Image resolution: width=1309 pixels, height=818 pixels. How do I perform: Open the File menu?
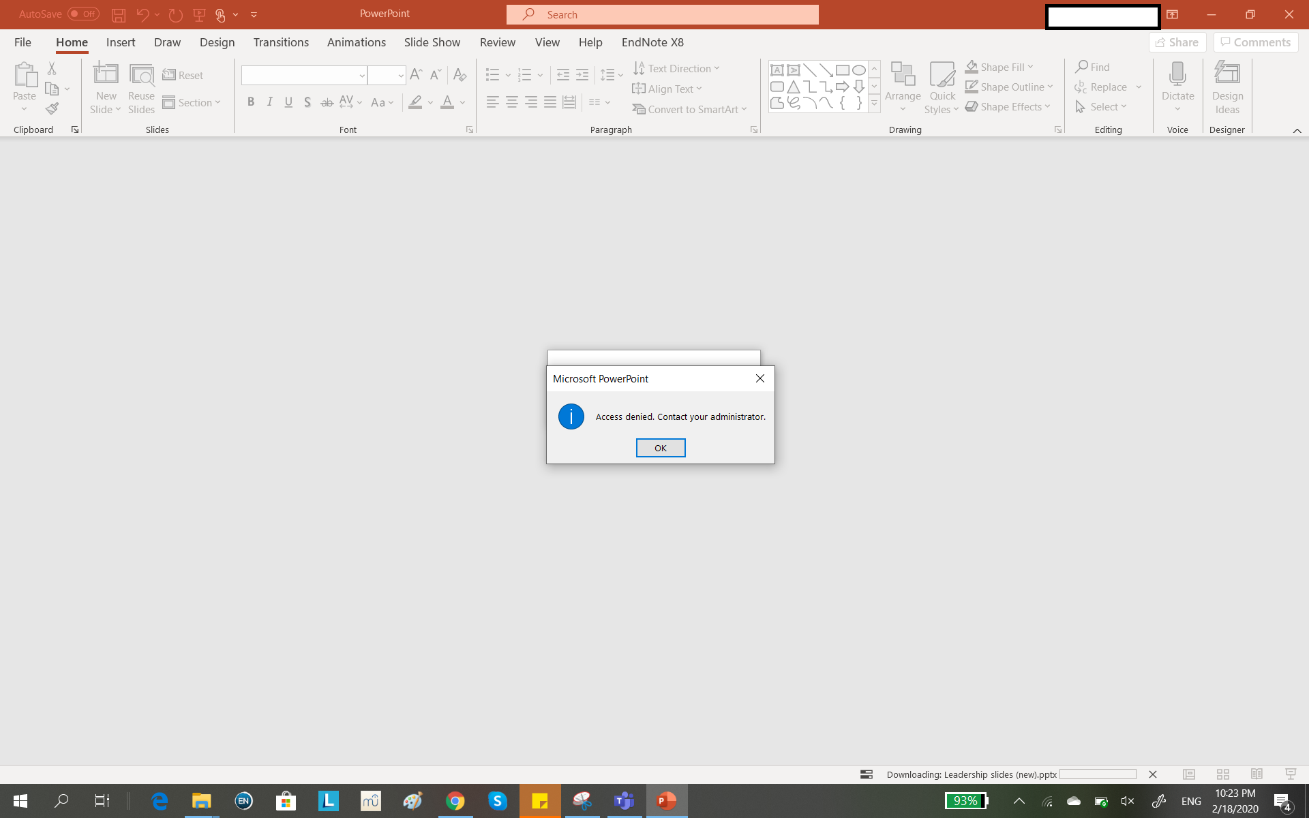(x=22, y=42)
